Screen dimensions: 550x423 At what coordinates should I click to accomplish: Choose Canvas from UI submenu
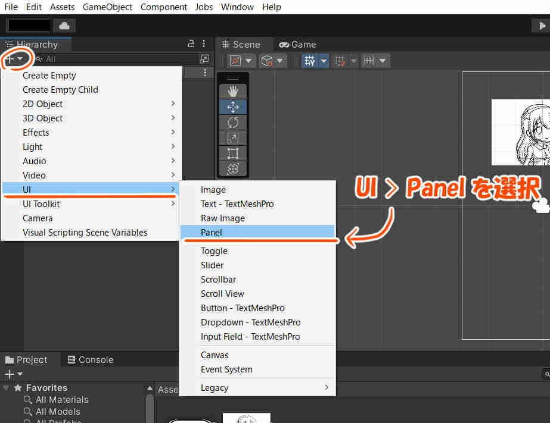[x=258, y=355]
